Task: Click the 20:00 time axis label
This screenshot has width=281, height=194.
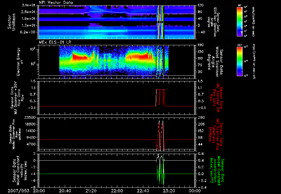Action: pos(39,191)
